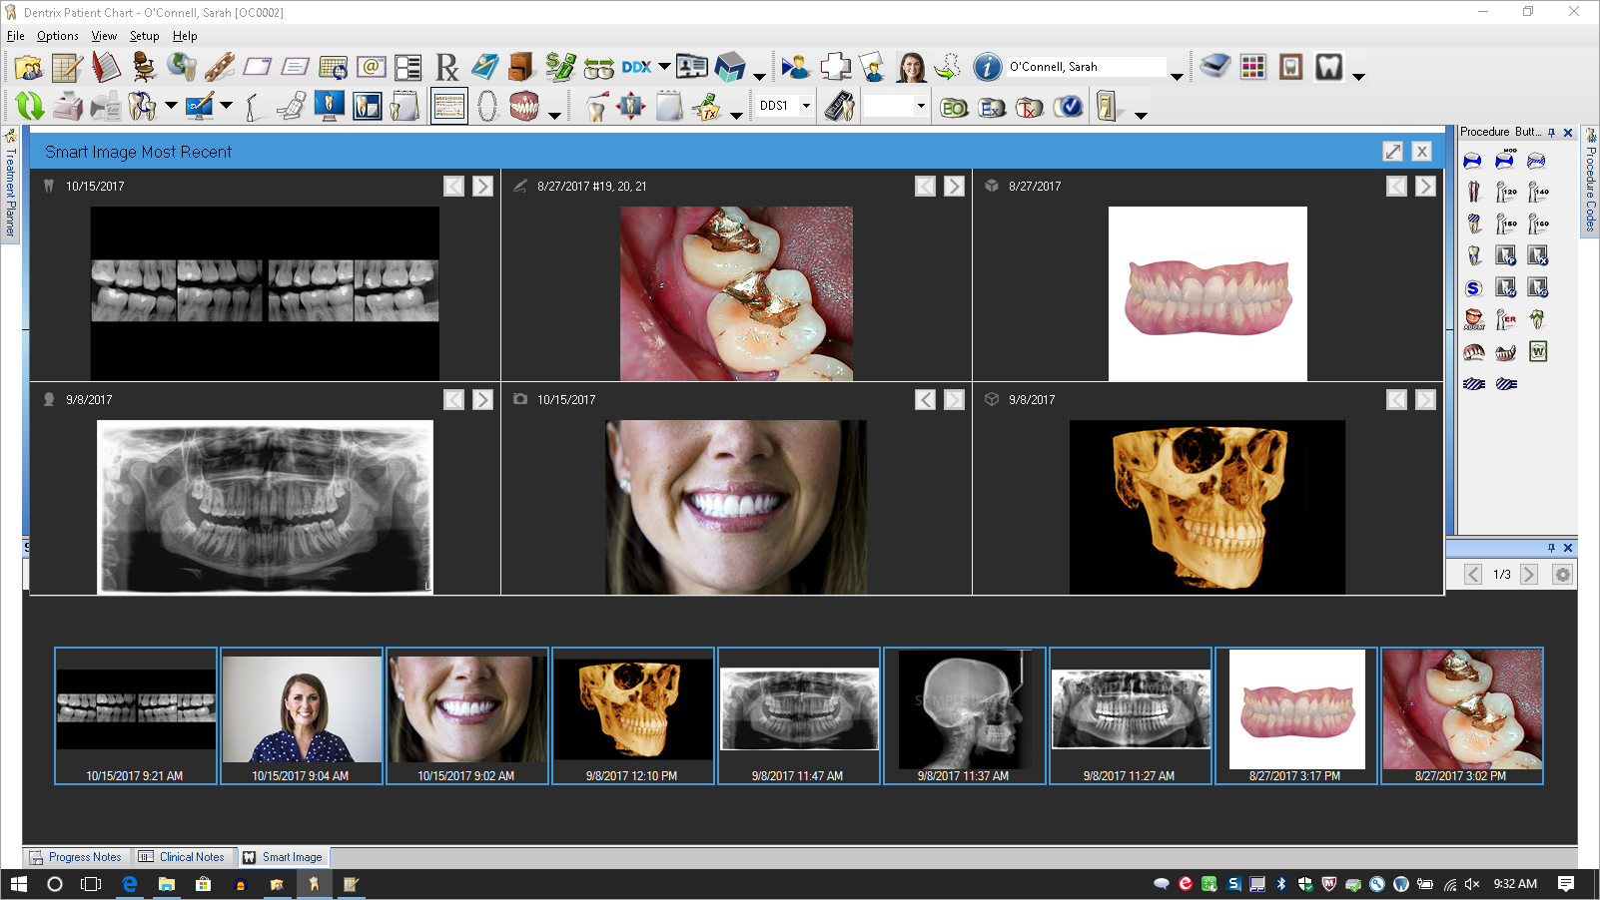Open the Prescriptions (Rx) tool
1600x900 pixels.
[445, 66]
